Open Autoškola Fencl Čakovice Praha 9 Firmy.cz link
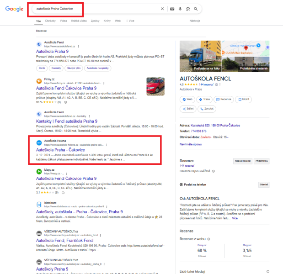The width and height of the screenshot is (283, 274). pos(66,88)
